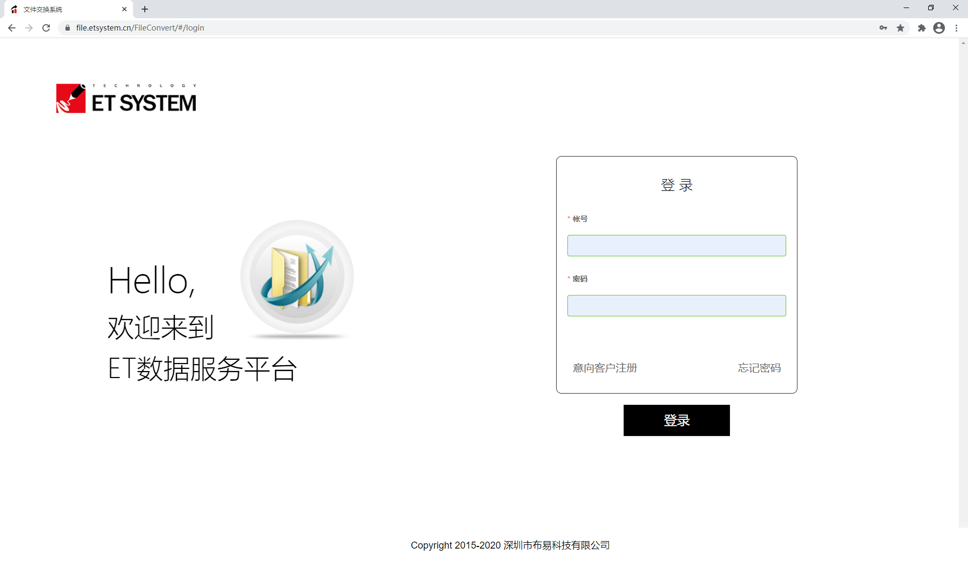Viewport: 968px width, 562px height.
Task: Select the 文件交换系统 browser tab
Action: pyautogui.click(x=59, y=9)
